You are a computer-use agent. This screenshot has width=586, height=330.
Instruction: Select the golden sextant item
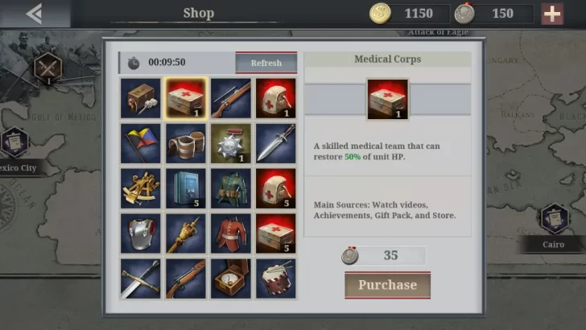click(x=141, y=188)
